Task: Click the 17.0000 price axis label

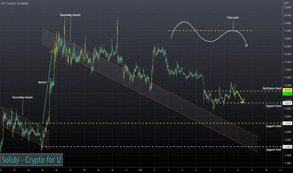Action: point(288,70)
